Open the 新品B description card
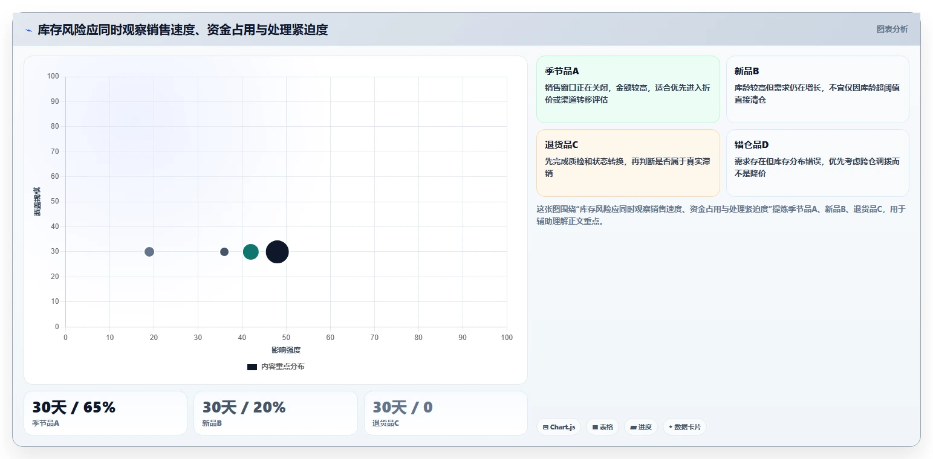The width and height of the screenshot is (933, 459). (x=818, y=89)
